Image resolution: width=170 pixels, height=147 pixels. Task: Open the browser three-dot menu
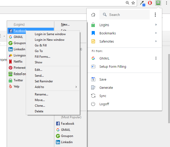click(166, 3)
